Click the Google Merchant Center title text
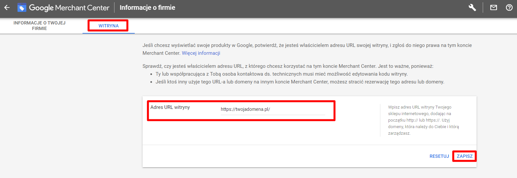This screenshot has height=178, width=517. (x=69, y=7)
